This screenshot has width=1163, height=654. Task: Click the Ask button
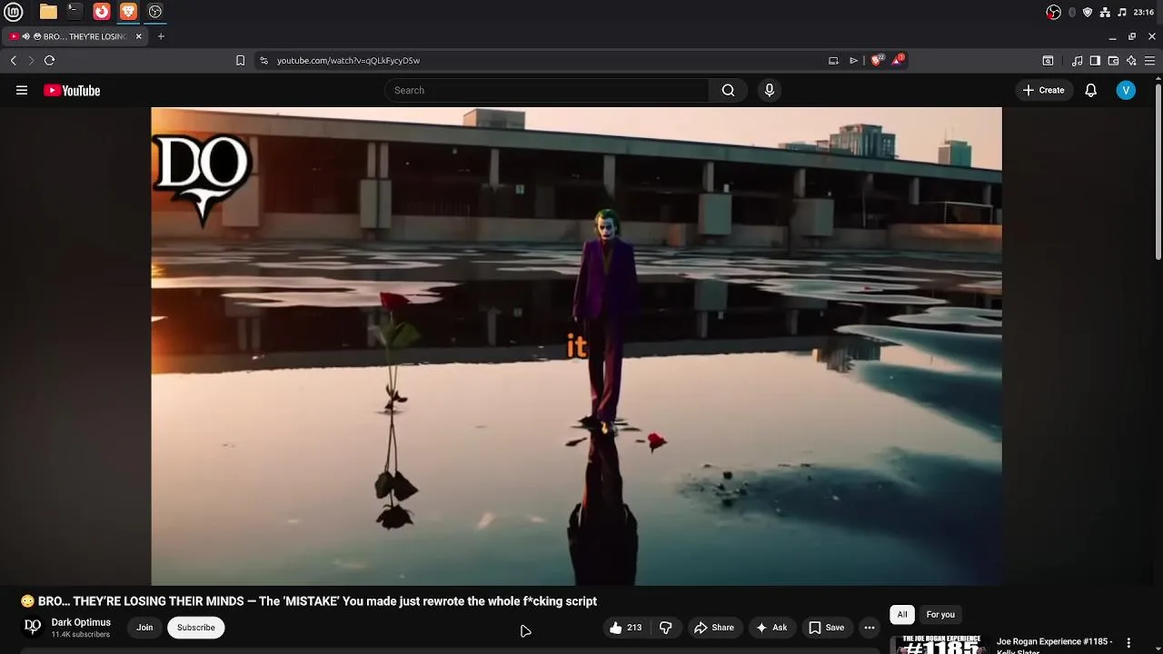pos(771,628)
